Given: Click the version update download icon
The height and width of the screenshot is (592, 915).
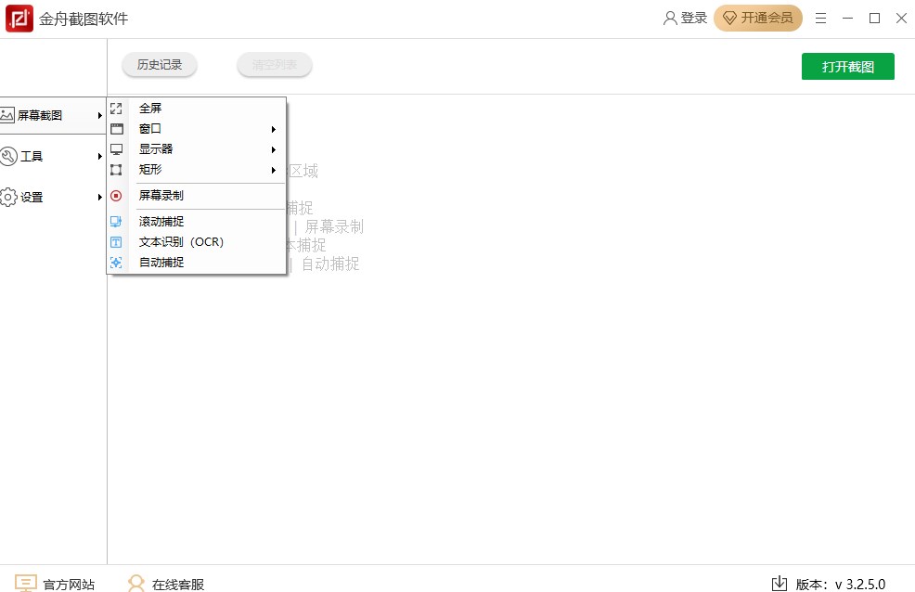Looking at the screenshot, I should tap(780, 584).
